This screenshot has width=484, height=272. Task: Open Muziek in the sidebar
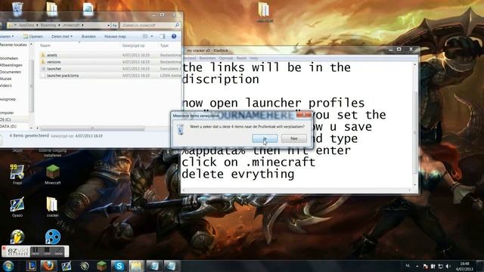[x=6, y=79]
